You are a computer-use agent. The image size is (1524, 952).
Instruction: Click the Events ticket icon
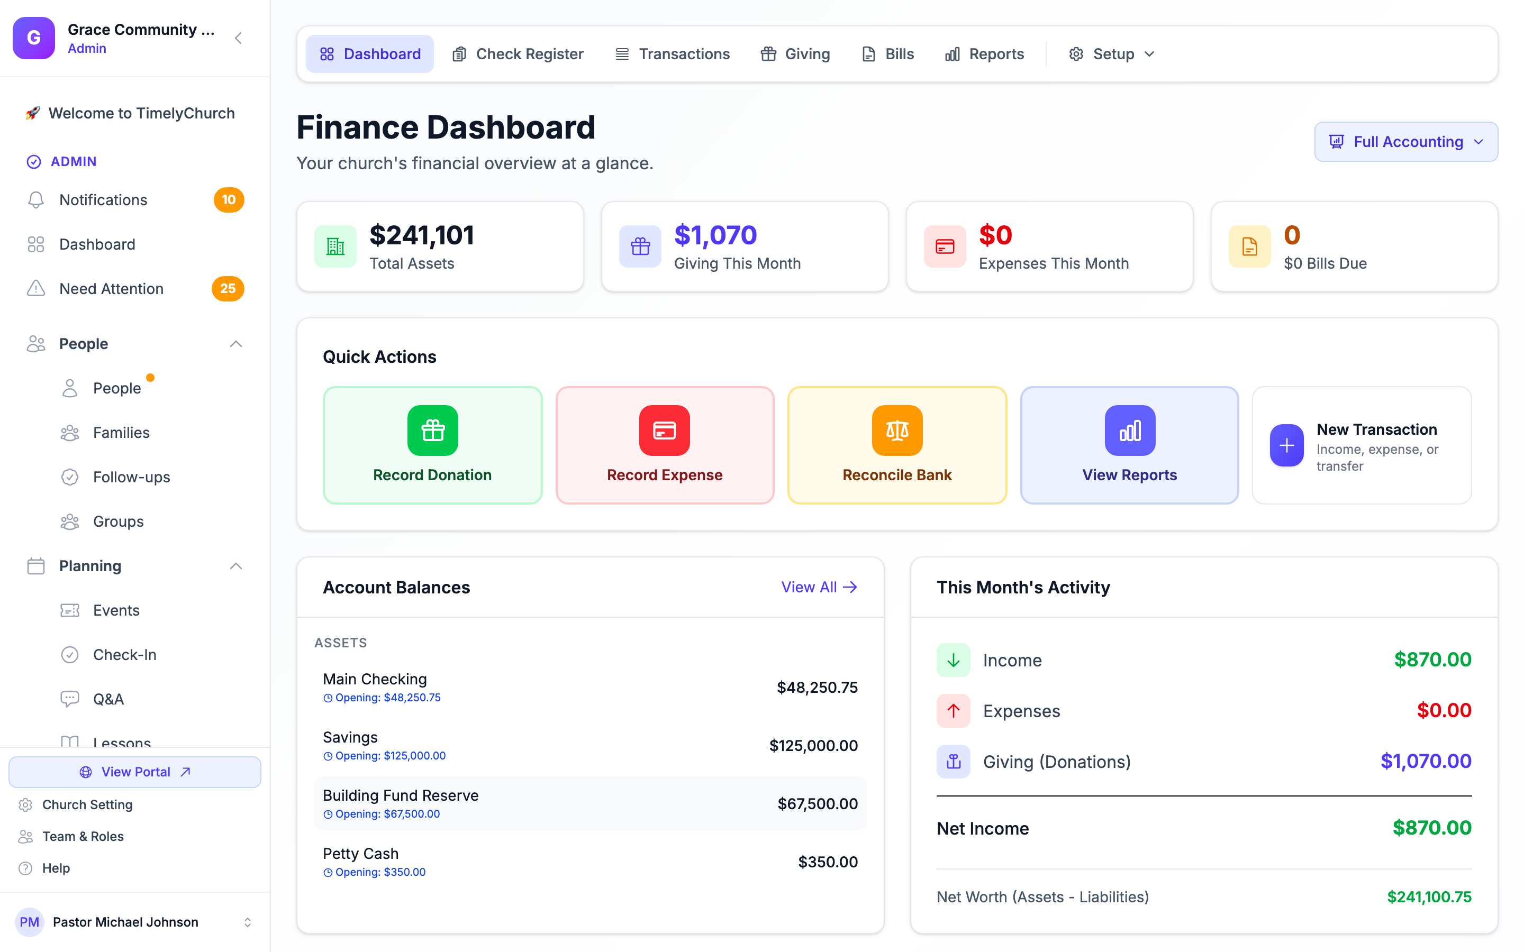[x=70, y=610]
